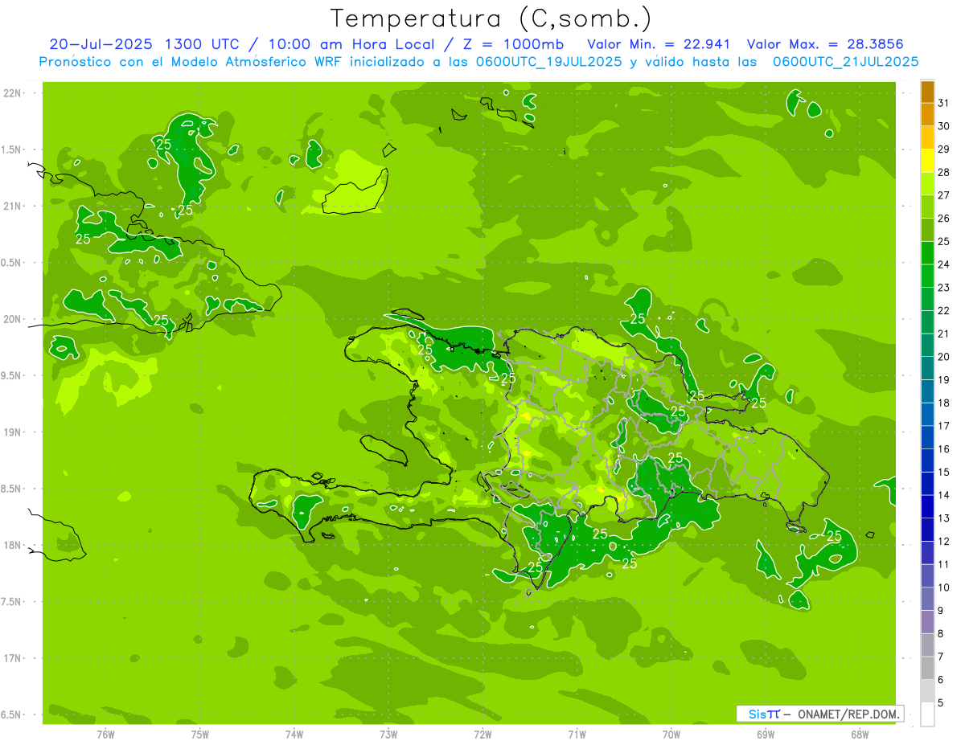Screen dimensions: 965x745
Task: Click the colorbar legend value "7"
Action: [941, 657]
